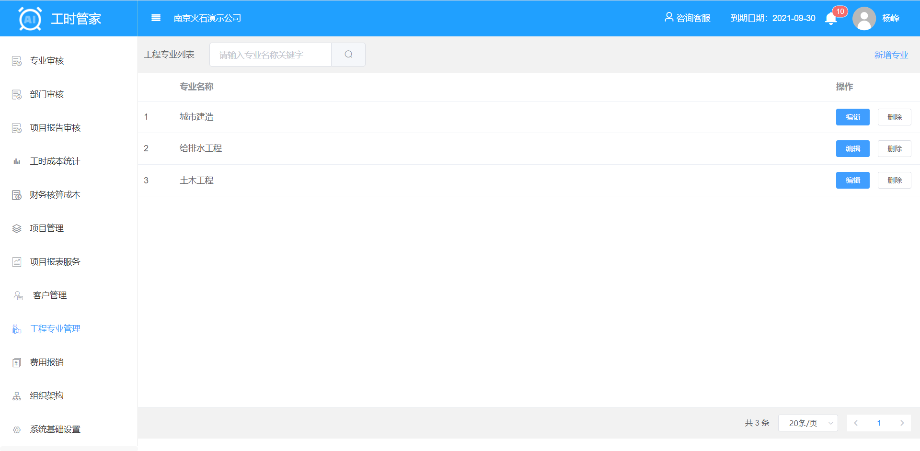920x451 pixels.
Task: Click the hamburger menu collapse icon
Action: 156,18
